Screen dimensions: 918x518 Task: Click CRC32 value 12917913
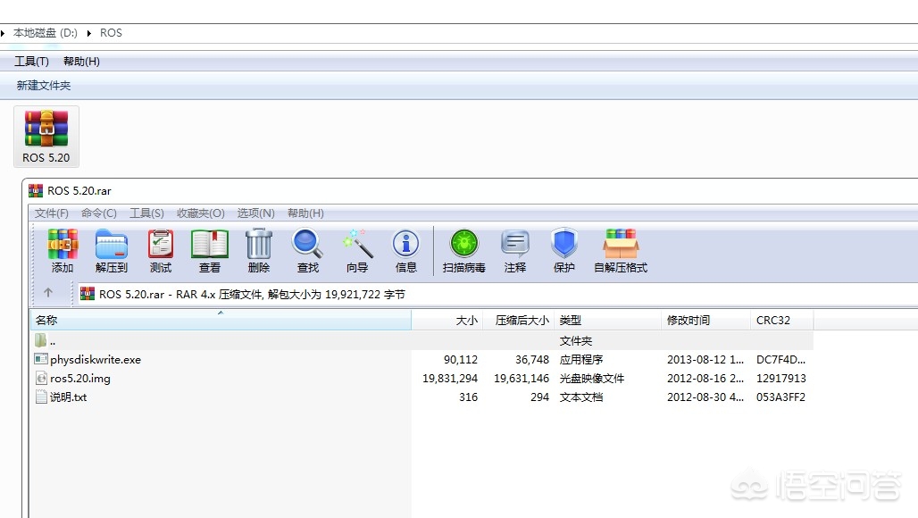coord(781,378)
